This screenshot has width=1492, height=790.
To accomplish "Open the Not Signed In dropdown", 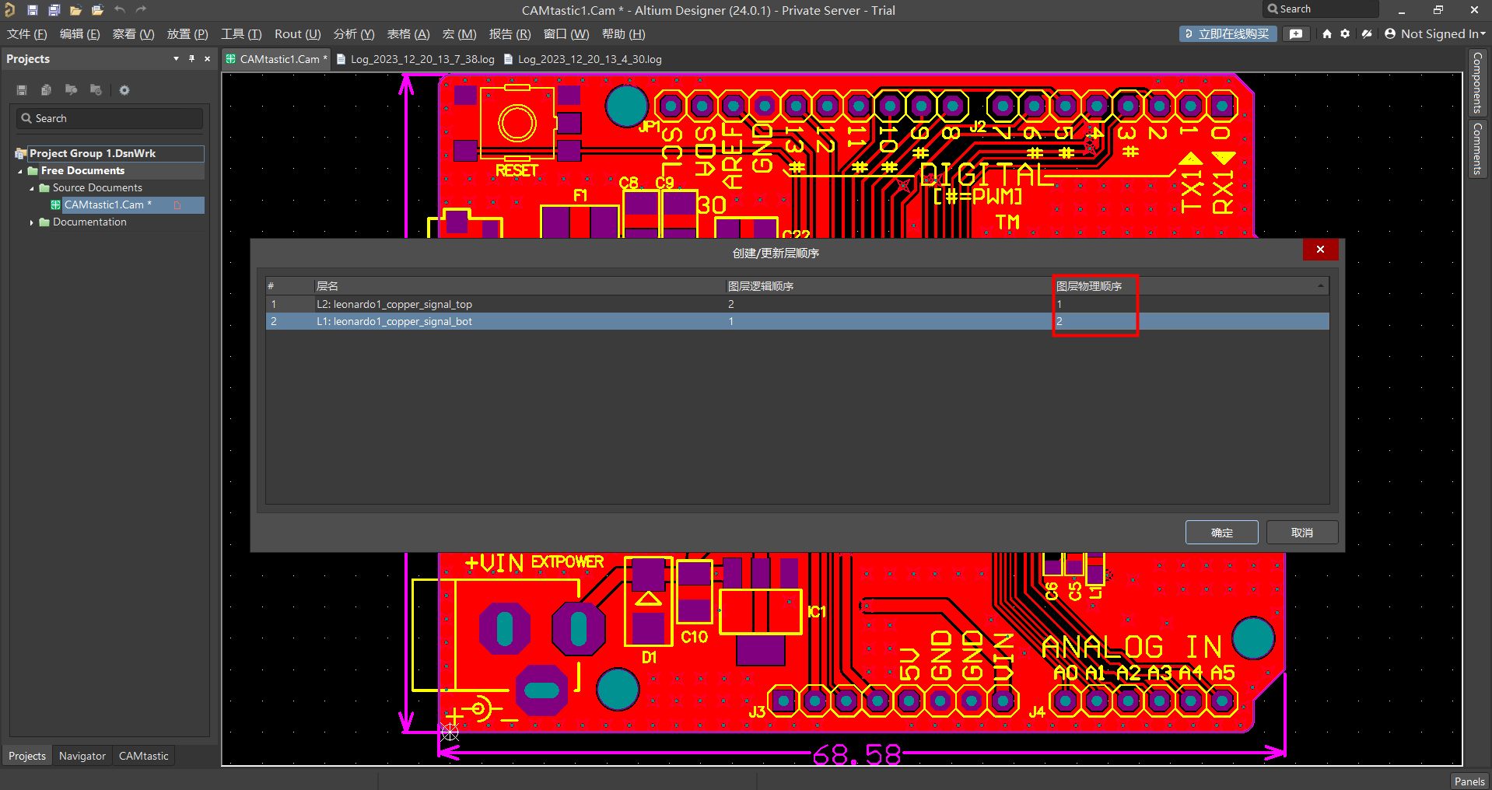I will point(1435,34).
